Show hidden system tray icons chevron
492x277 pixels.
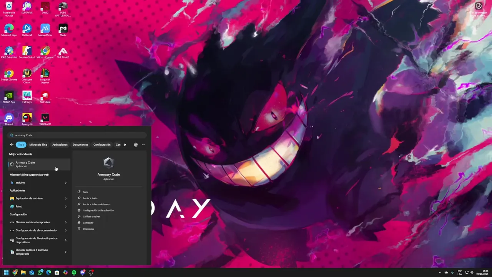[x=440, y=272]
